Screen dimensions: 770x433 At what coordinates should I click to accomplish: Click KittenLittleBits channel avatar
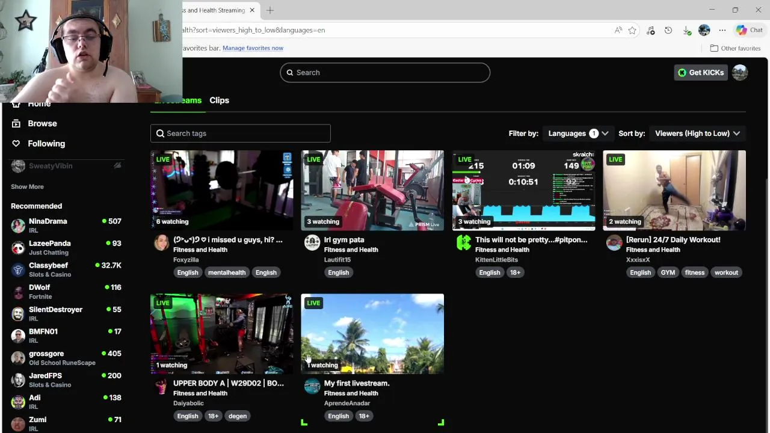coord(463,242)
